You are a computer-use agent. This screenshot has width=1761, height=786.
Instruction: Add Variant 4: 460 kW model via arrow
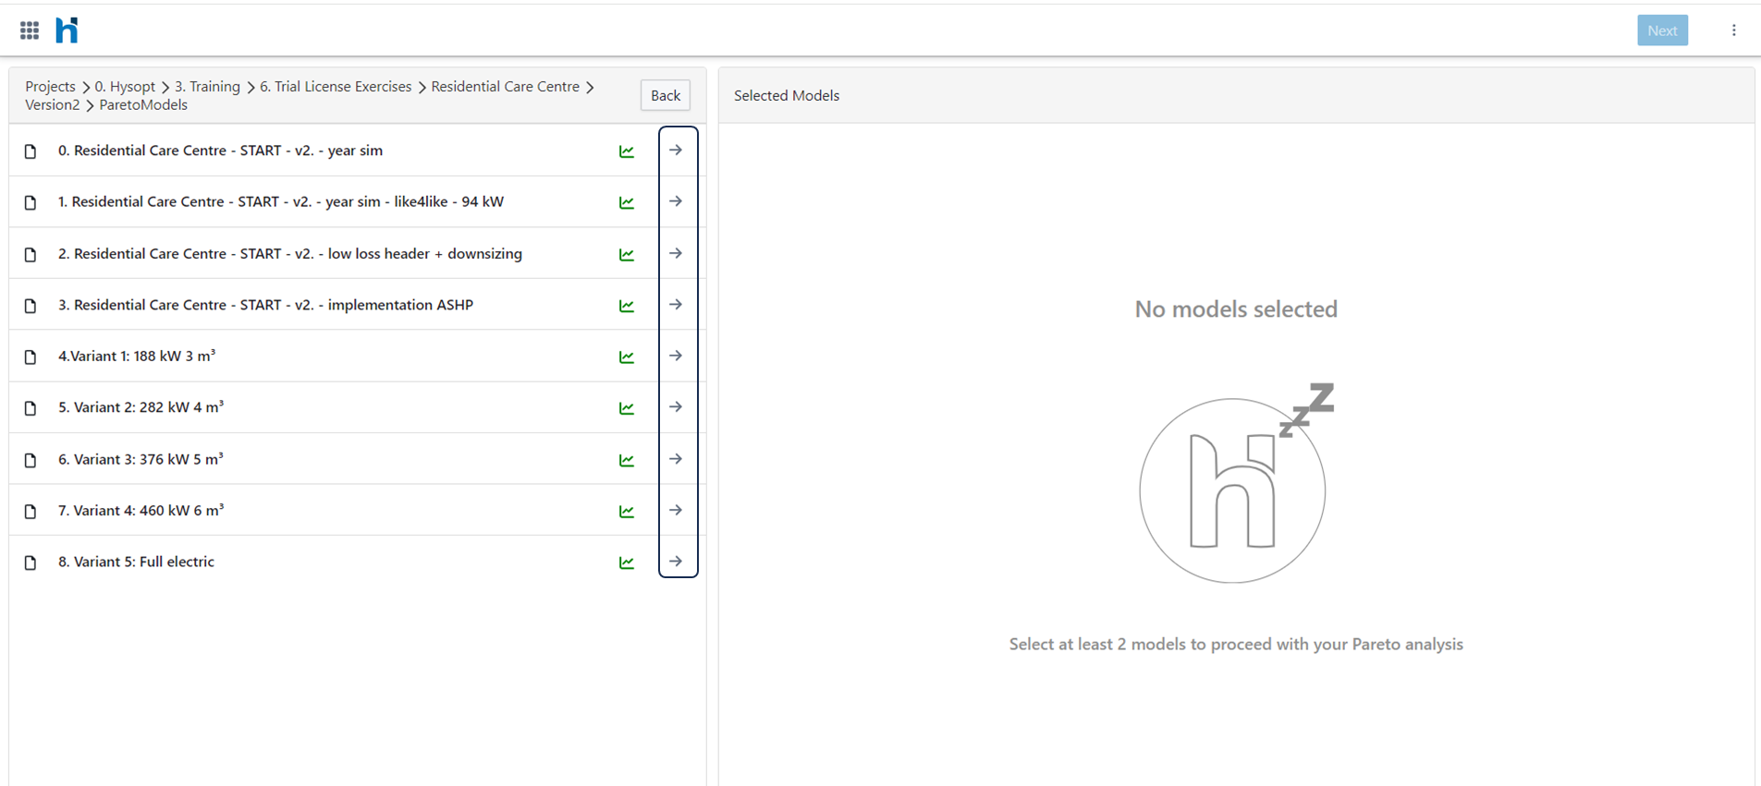tap(677, 511)
